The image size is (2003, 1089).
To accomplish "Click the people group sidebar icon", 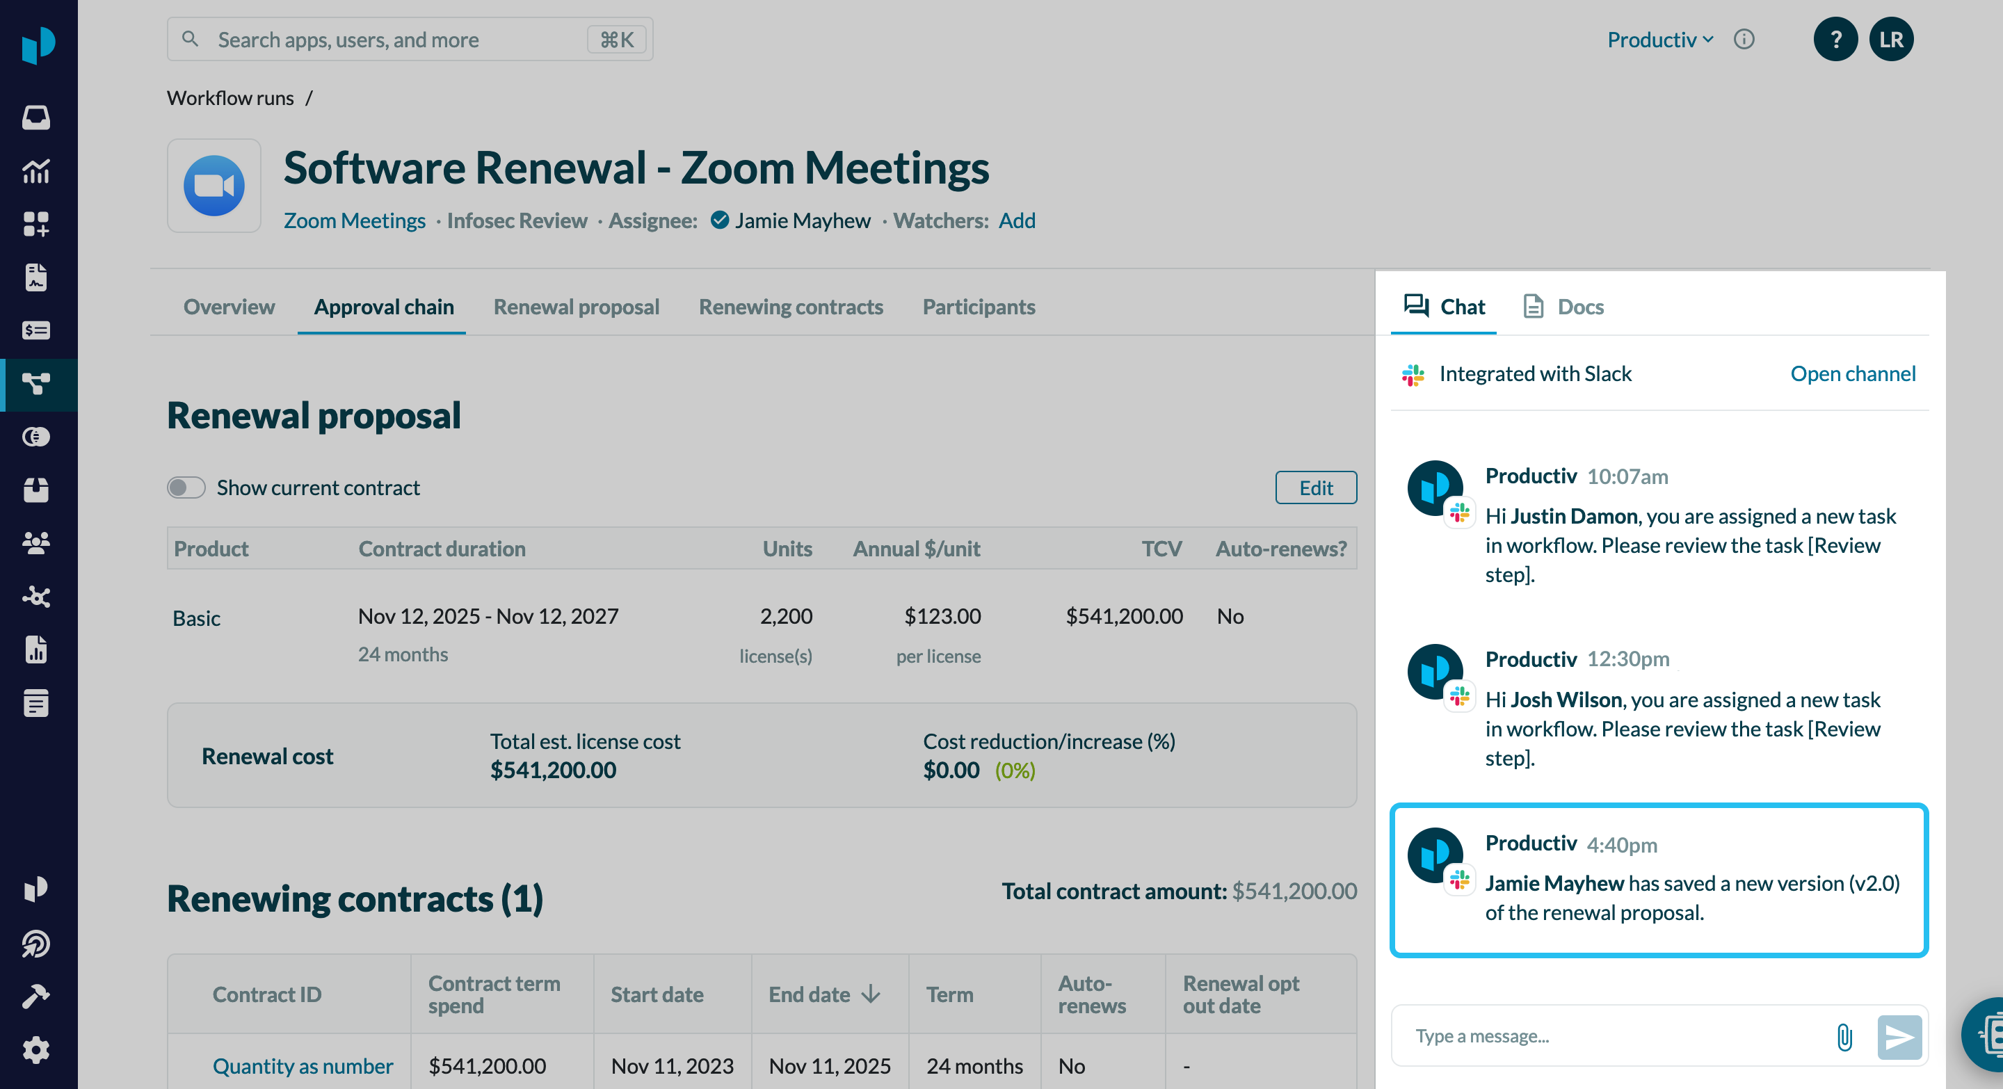I will pos(35,542).
